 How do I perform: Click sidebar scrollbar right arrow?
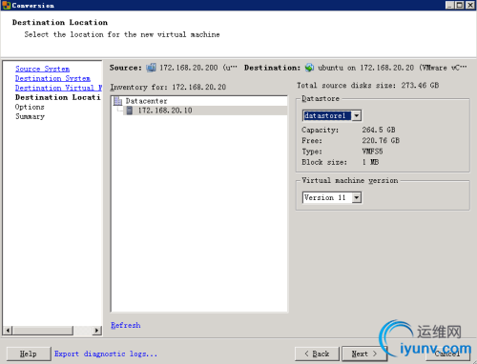coord(96,331)
